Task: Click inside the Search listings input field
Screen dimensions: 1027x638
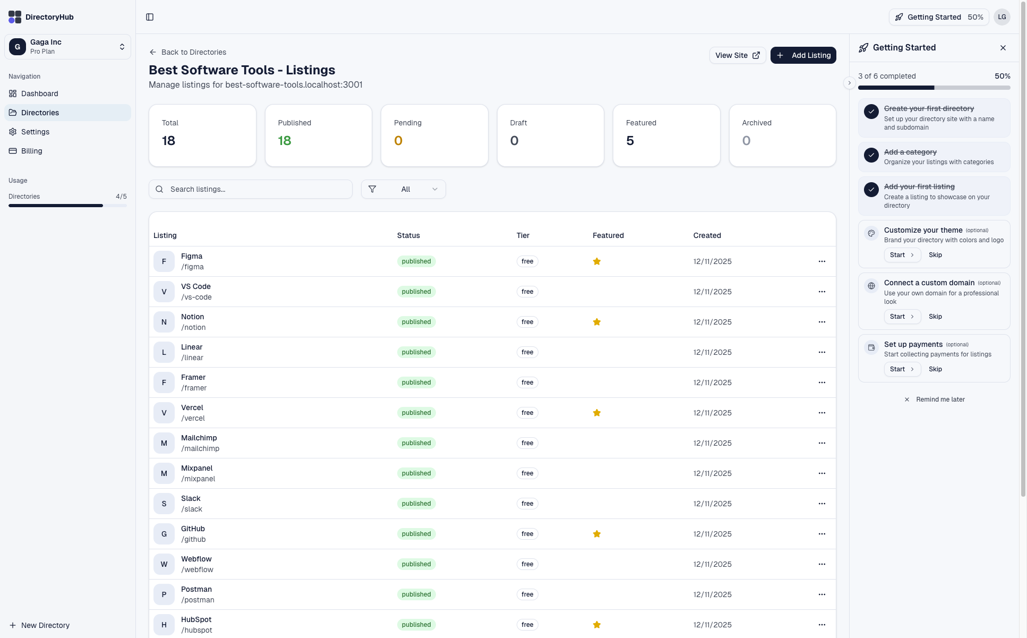Action: tap(251, 189)
